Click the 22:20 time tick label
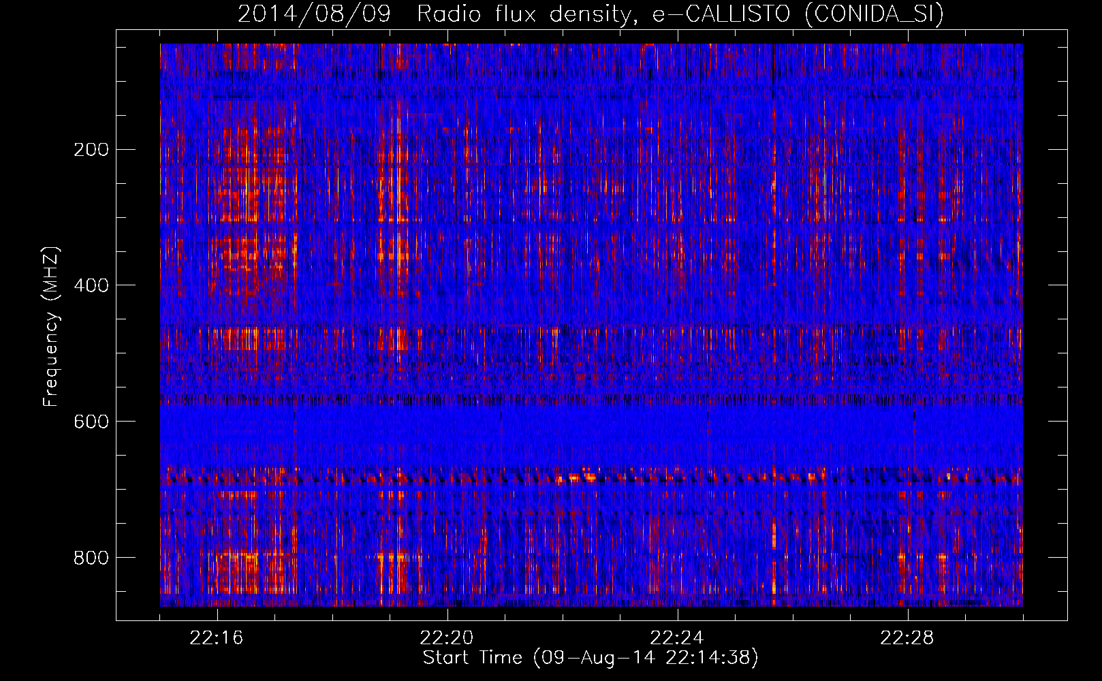The height and width of the screenshot is (681, 1102). [x=447, y=638]
